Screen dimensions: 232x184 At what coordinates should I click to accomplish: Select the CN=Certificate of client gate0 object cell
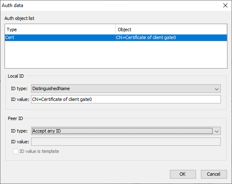click(171, 37)
